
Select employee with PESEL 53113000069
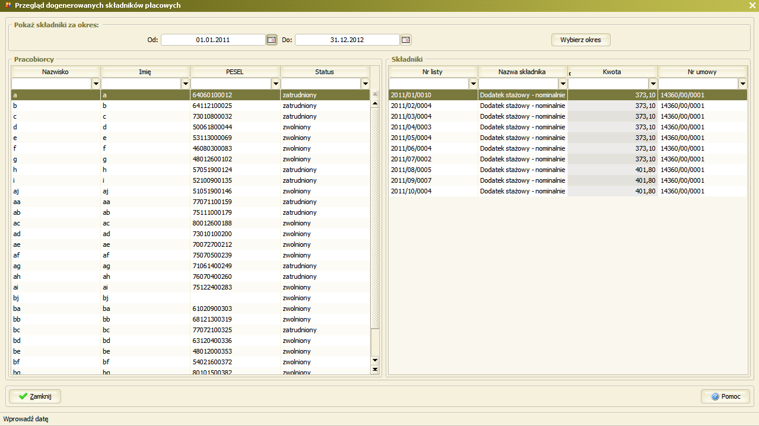(x=190, y=138)
